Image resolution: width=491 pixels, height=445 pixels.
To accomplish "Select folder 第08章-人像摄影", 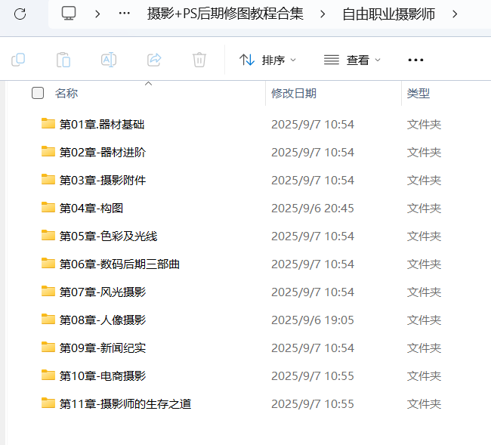I will [102, 320].
